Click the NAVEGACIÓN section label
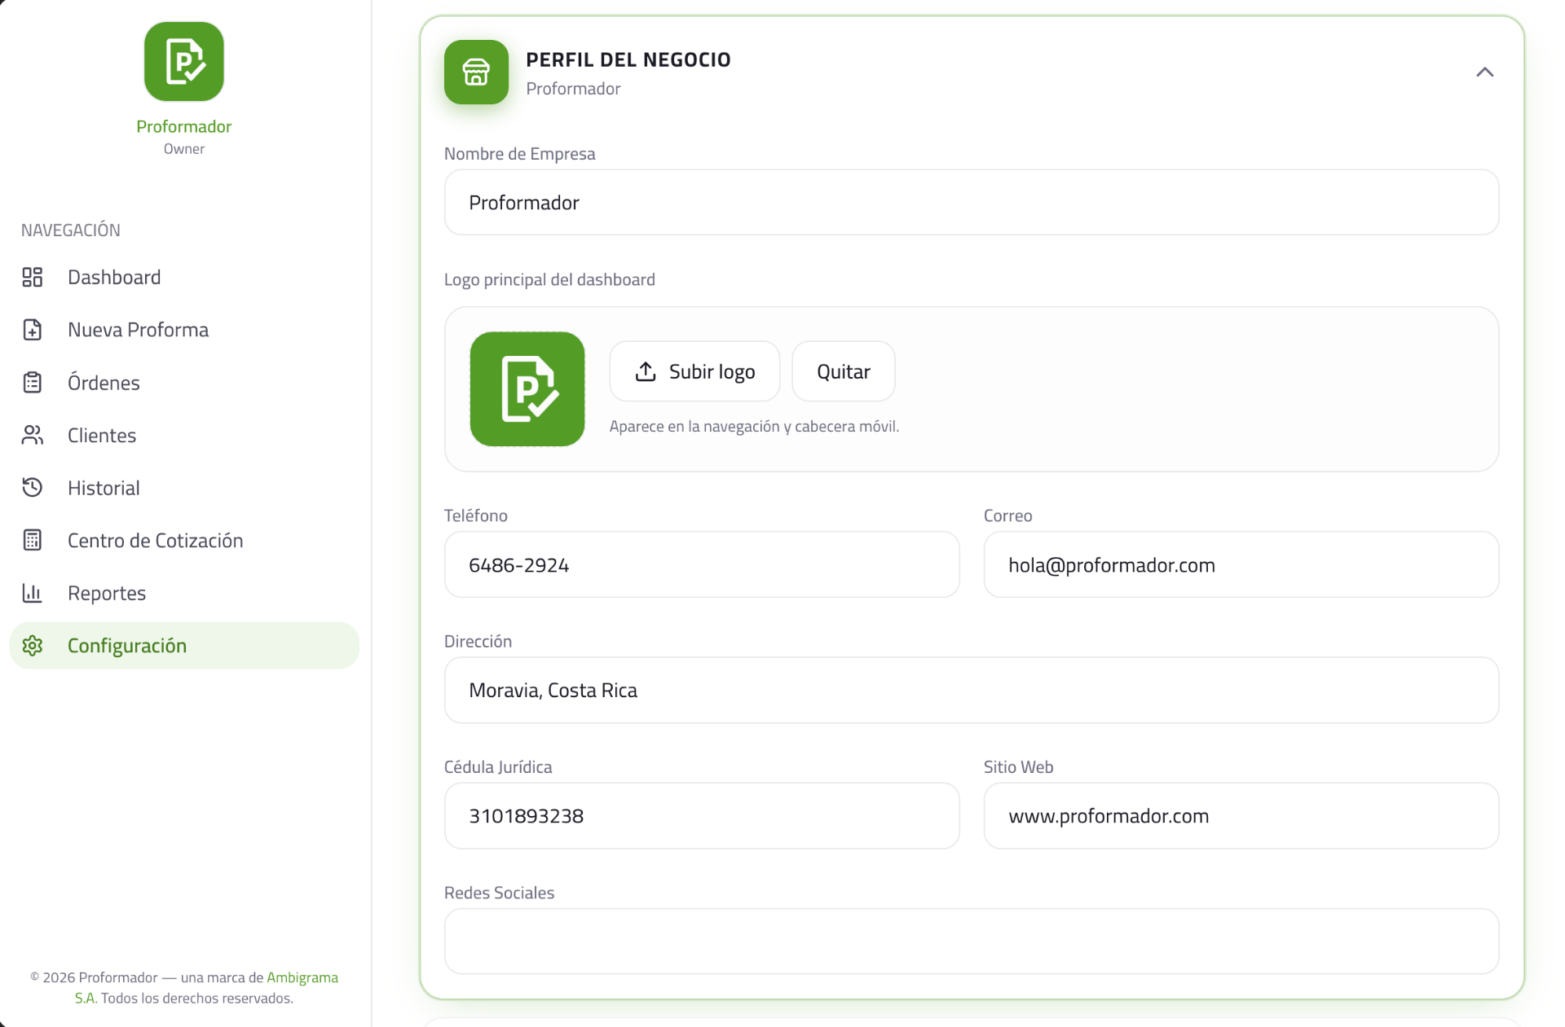 71,230
